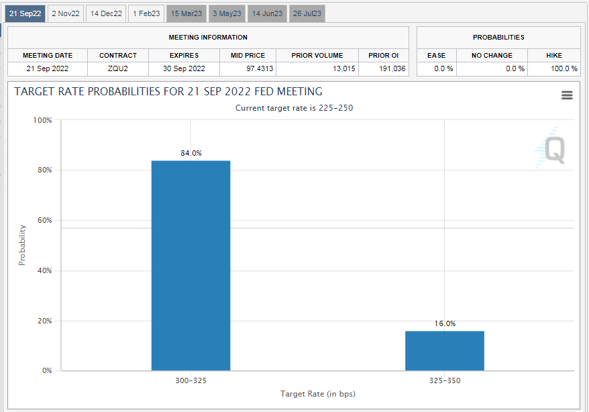Click the prior OI value 191,036
Image resolution: width=589 pixels, height=412 pixels.
click(x=384, y=68)
